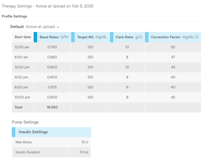The height and width of the screenshot is (160, 203).
Task: Select the carb ratio value 8
Action: 127,57
